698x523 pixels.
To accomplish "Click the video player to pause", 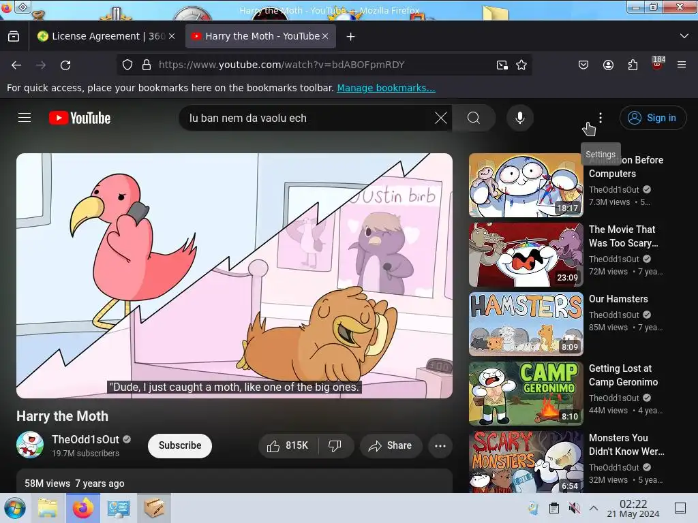I will click(x=234, y=276).
